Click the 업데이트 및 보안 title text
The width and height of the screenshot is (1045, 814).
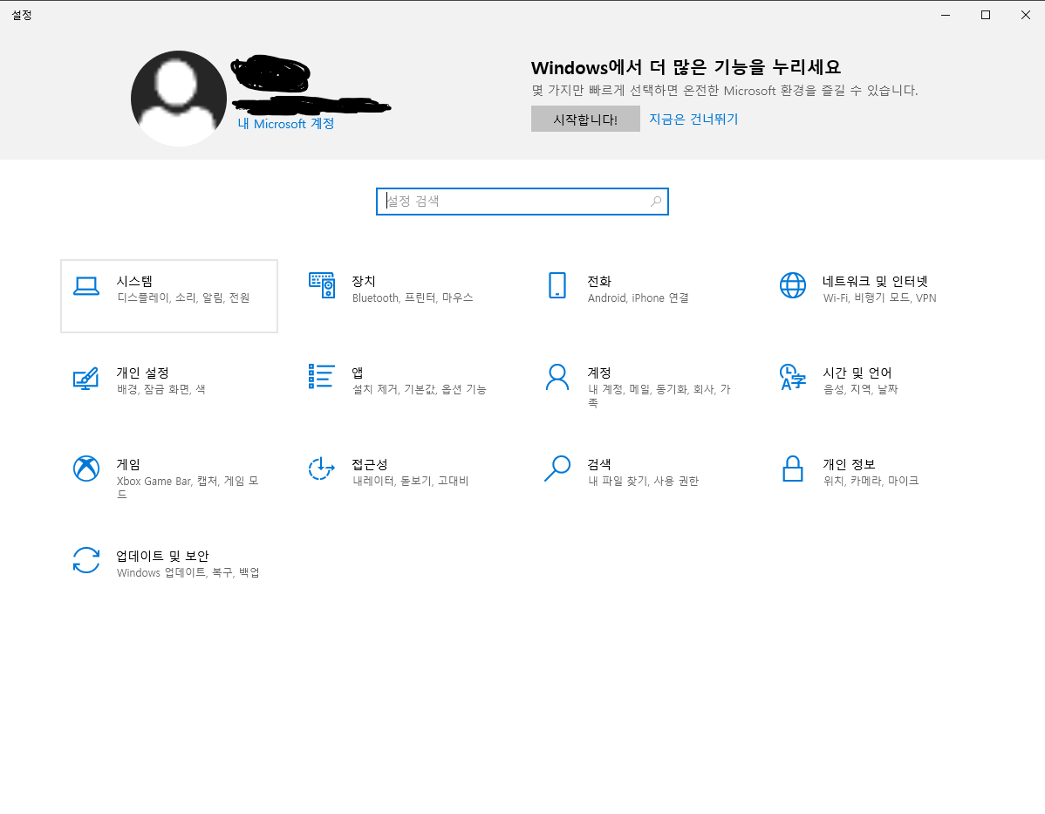coord(162,556)
